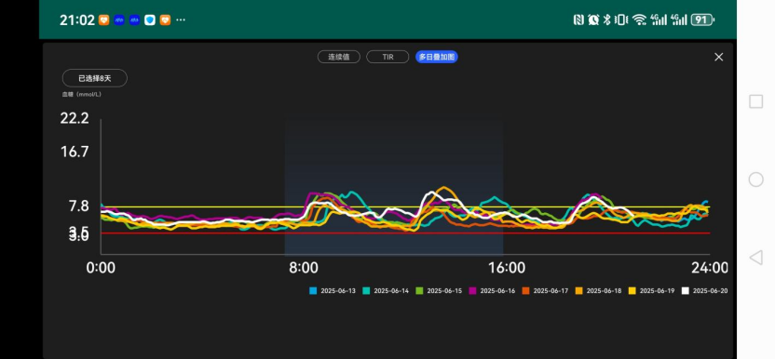Select the 多日叠加图 tab
This screenshot has height=359, width=775.
point(437,57)
